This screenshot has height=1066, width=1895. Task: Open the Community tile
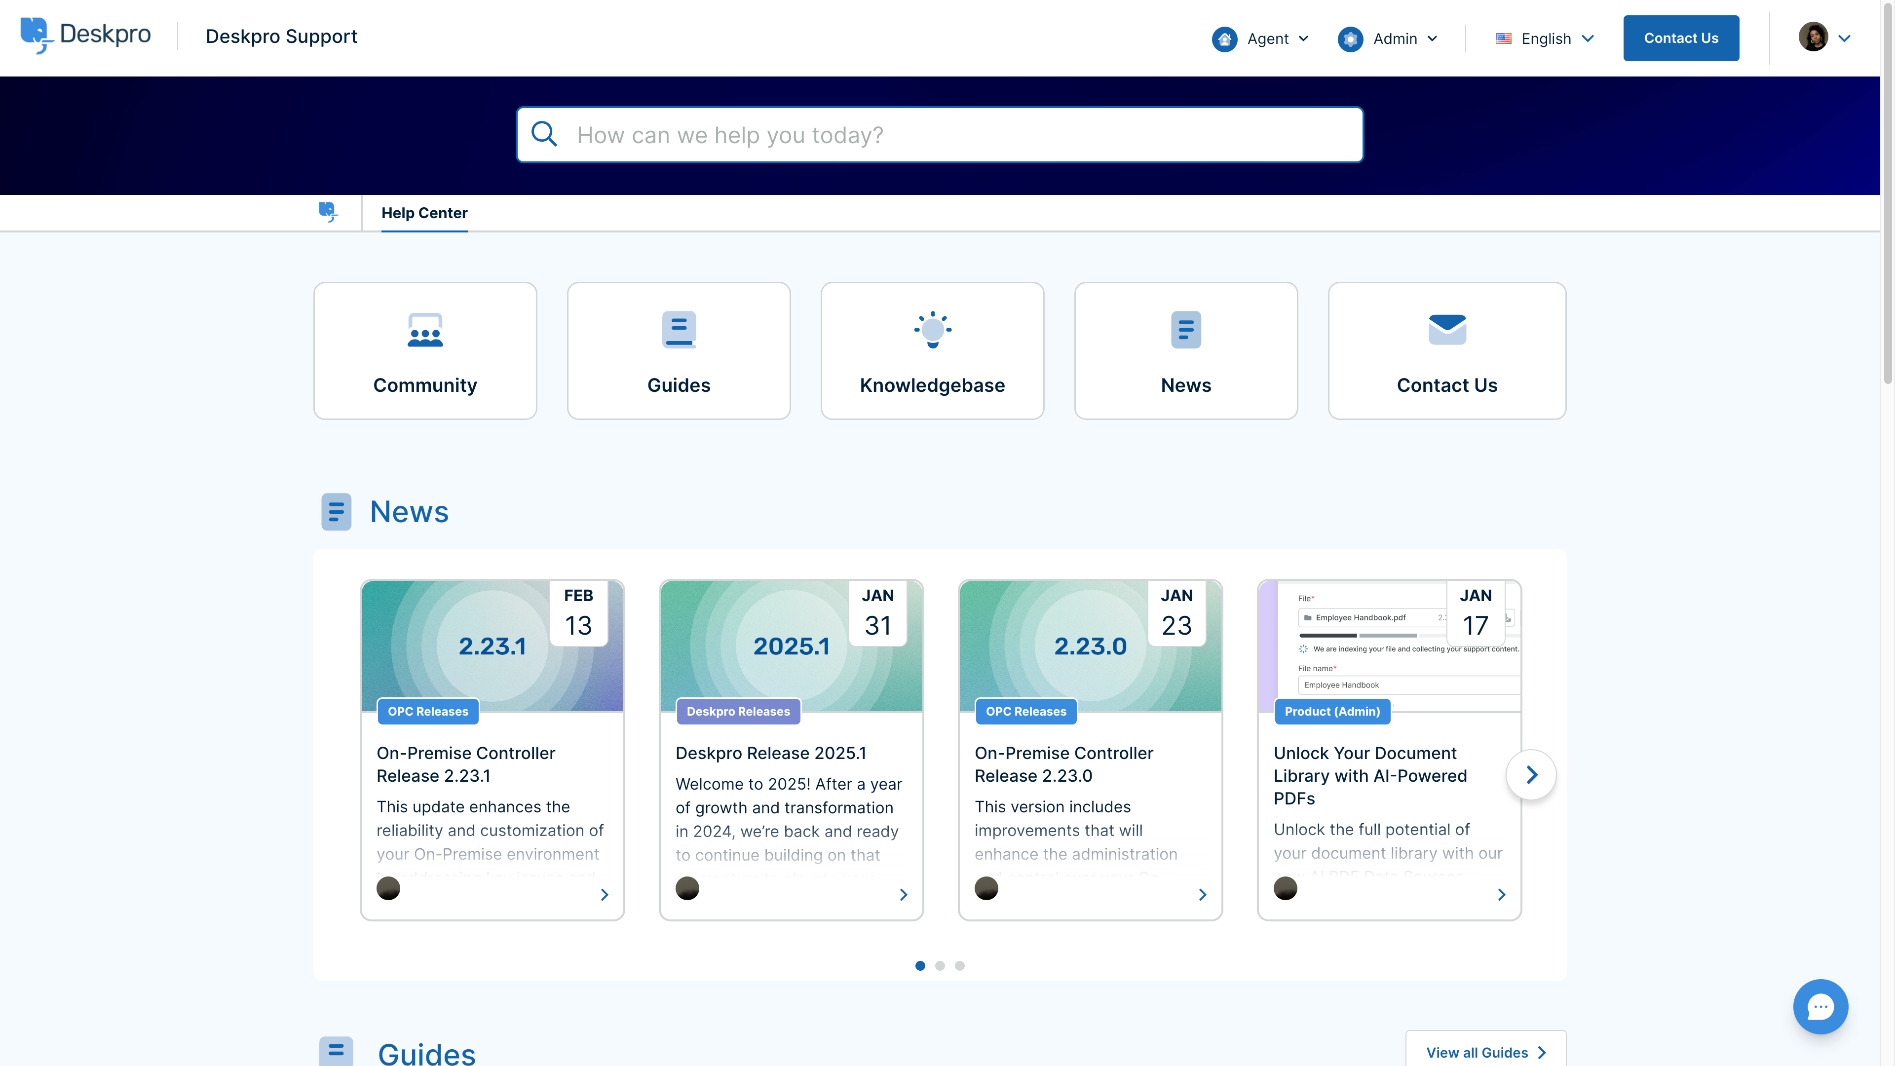[425, 351]
